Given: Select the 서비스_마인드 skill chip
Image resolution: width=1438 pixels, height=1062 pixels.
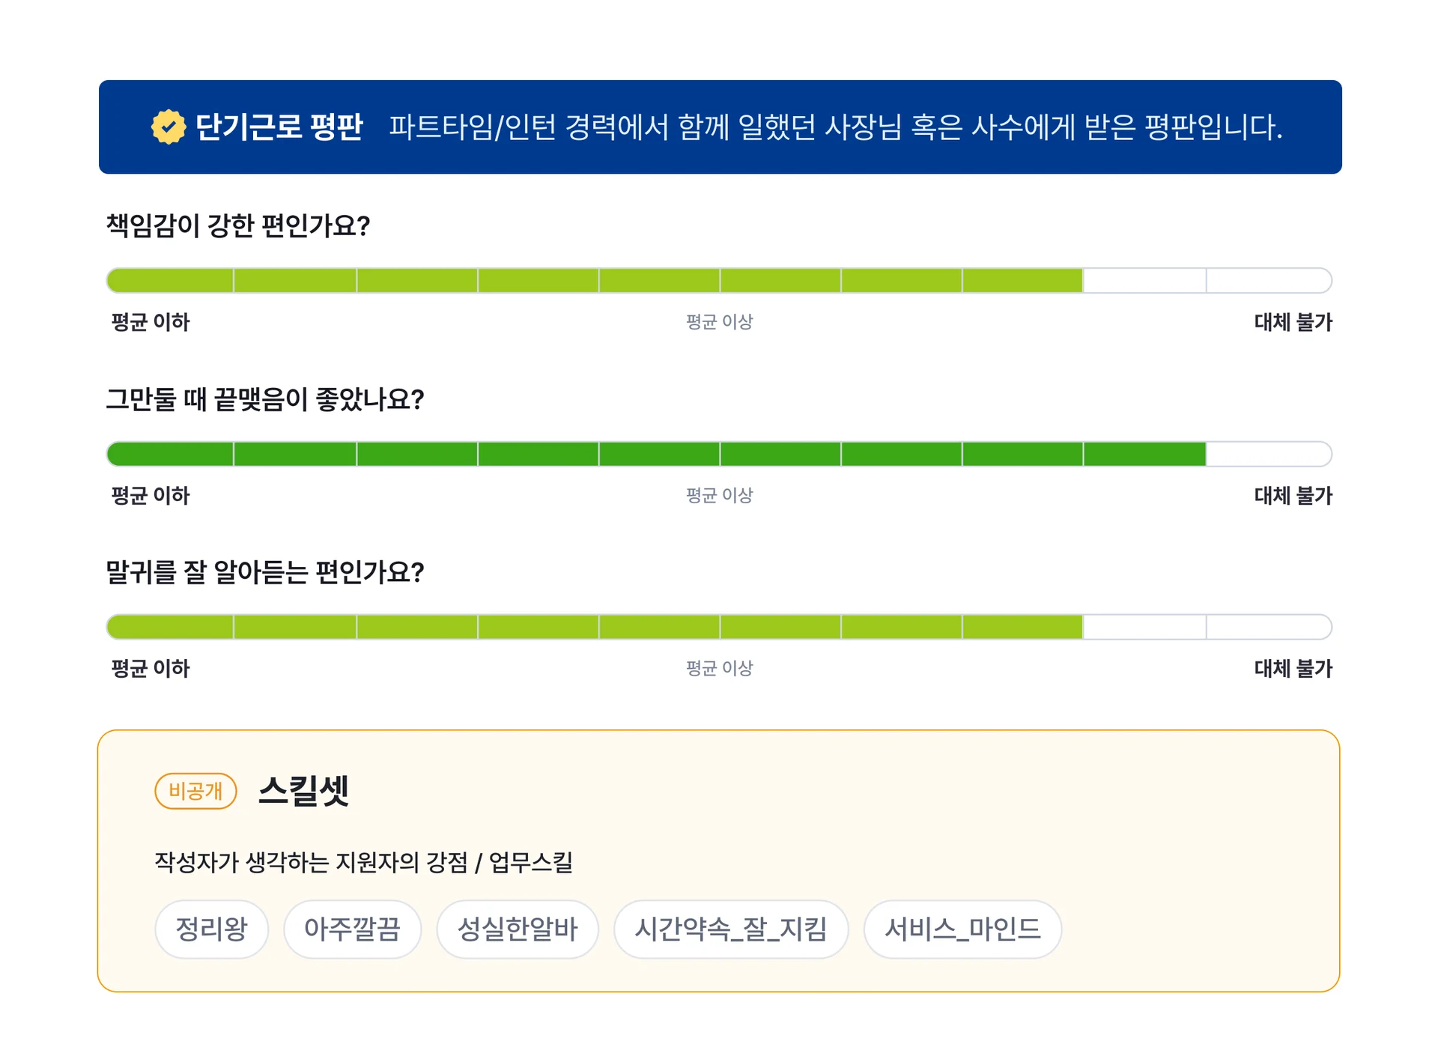Looking at the screenshot, I should click(962, 930).
